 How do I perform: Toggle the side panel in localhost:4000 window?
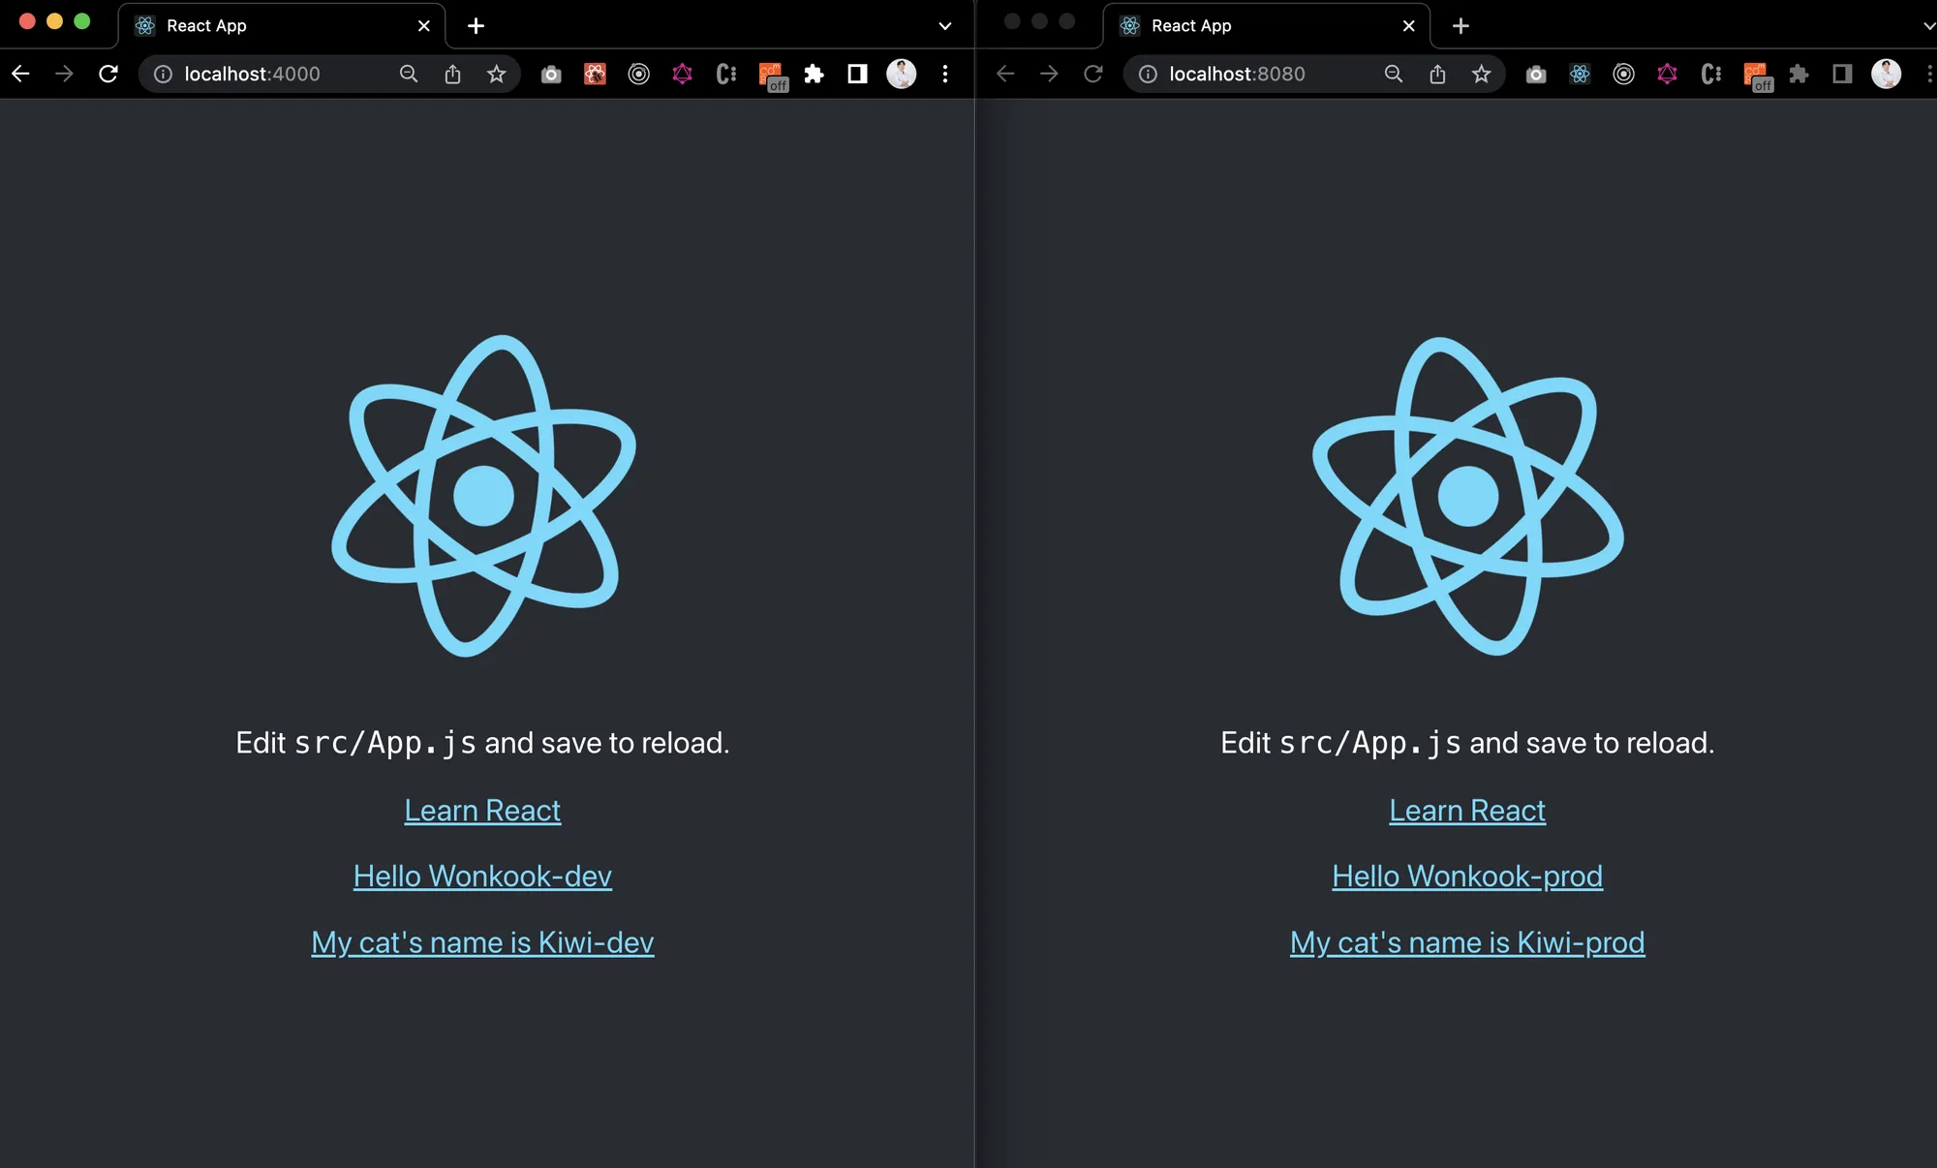pyautogui.click(x=858, y=74)
